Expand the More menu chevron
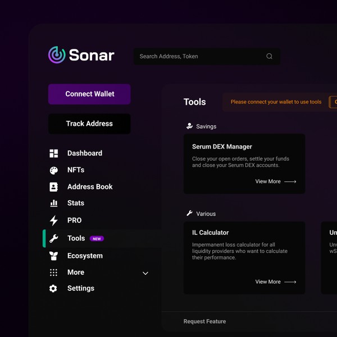The width and height of the screenshot is (337, 337). point(145,273)
